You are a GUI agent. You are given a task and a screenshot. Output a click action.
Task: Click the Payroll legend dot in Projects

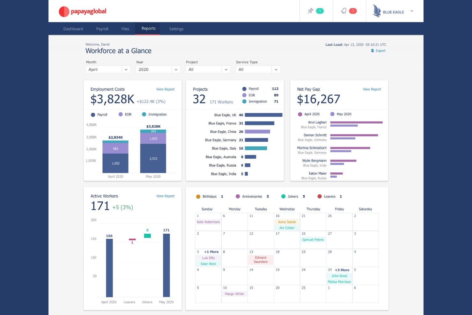tap(244, 89)
